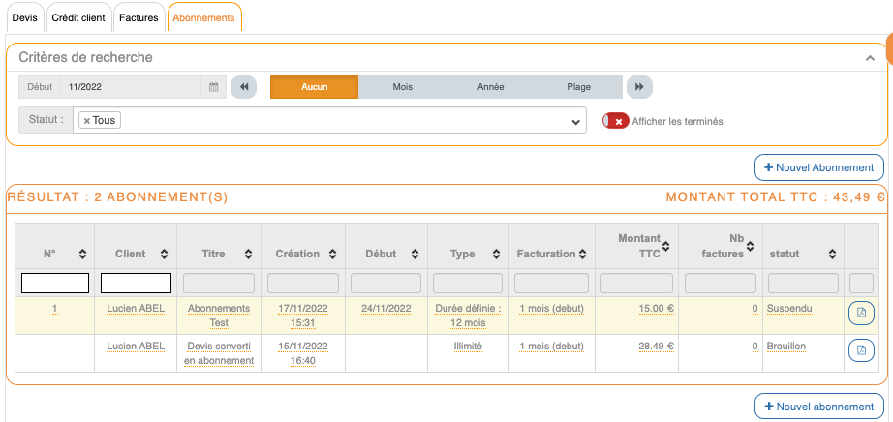This screenshot has width=893, height=422.
Task: Select the Année period option
Action: 490,87
